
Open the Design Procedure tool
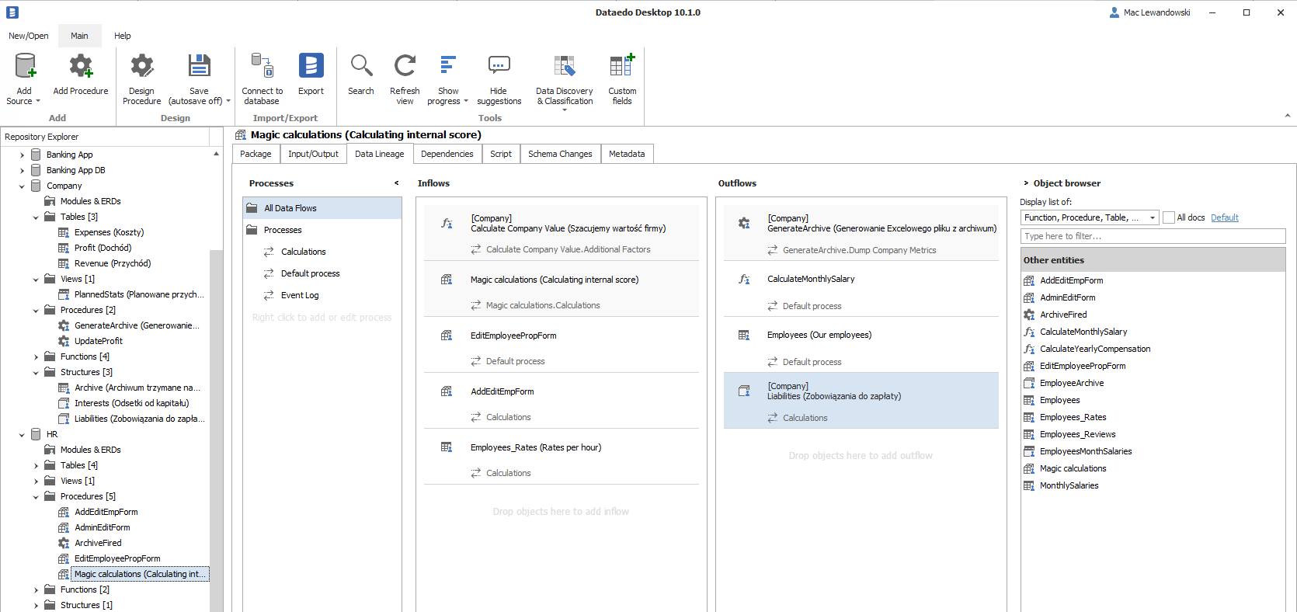point(141,67)
